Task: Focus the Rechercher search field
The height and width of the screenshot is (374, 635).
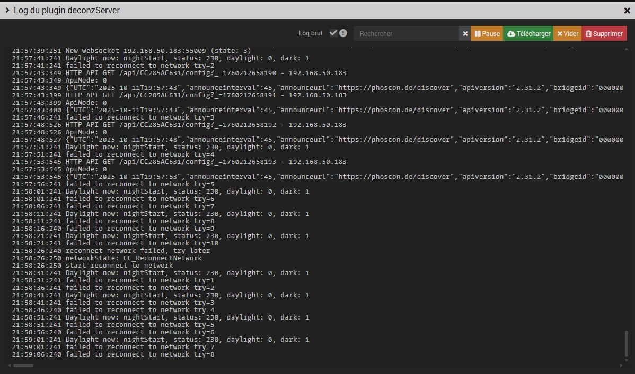Action: 406,33
